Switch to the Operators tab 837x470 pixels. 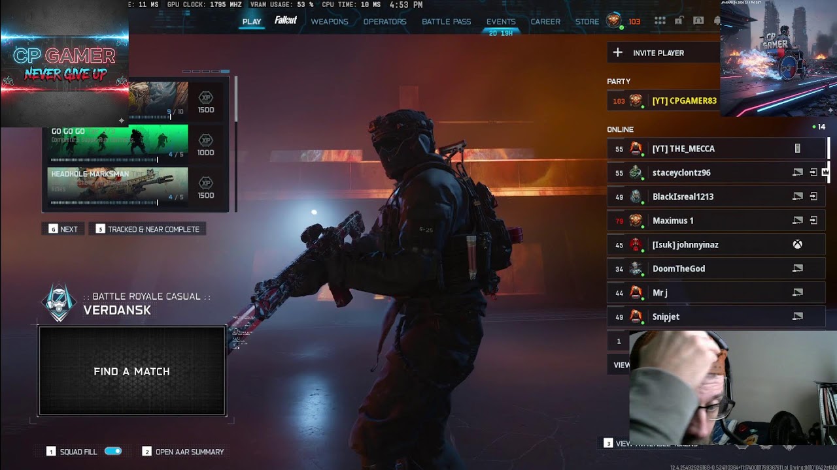[384, 22]
